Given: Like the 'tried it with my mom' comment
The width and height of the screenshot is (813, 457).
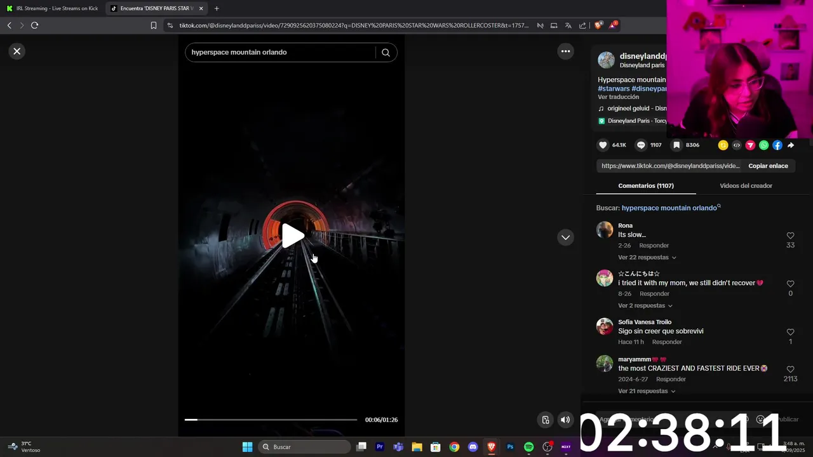Looking at the screenshot, I should [790, 284].
